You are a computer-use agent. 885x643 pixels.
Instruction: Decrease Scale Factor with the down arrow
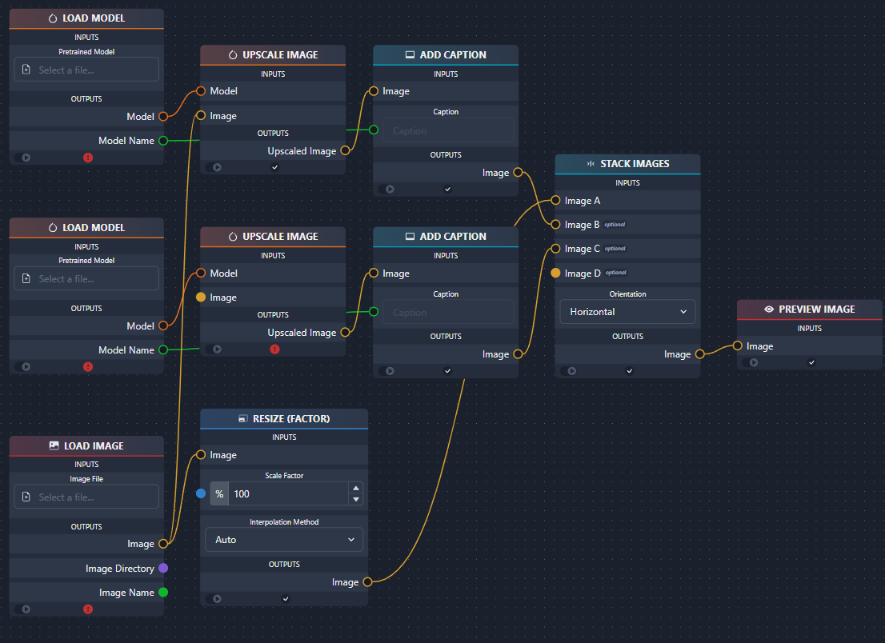pos(356,500)
